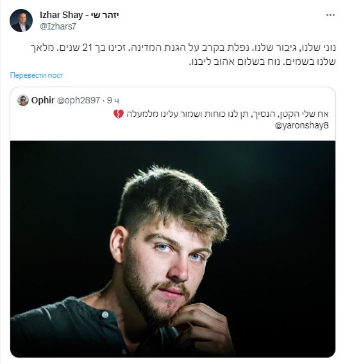Image resolution: width=345 pixels, height=364 pixels.
Task: Open the @Izhars7 handle link
Action: pos(58,26)
